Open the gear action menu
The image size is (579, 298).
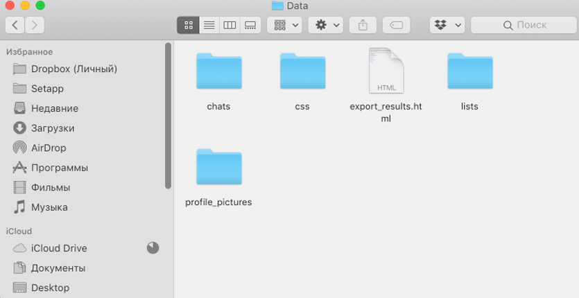pos(326,25)
